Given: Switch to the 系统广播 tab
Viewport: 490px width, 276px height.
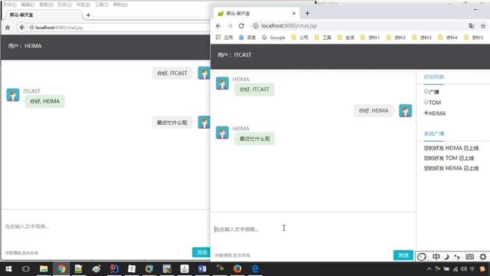Looking at the screenshot, I should click(x=434, y=133).
